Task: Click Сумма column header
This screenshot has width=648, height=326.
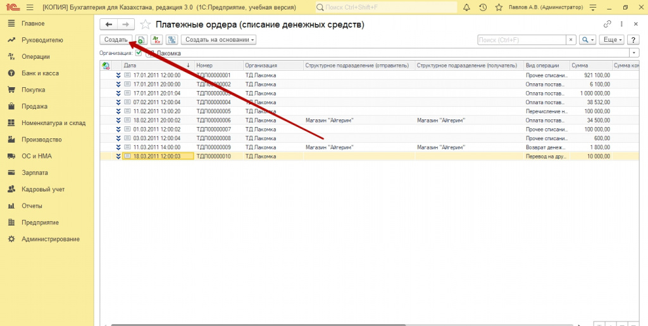Action: pos(590,66)
